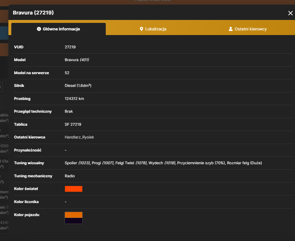Image resolution: width=295 pixels, height=241 pixels.
Task: Click the Diesel (1.6dm³) engine value
Action: (78, 86)
